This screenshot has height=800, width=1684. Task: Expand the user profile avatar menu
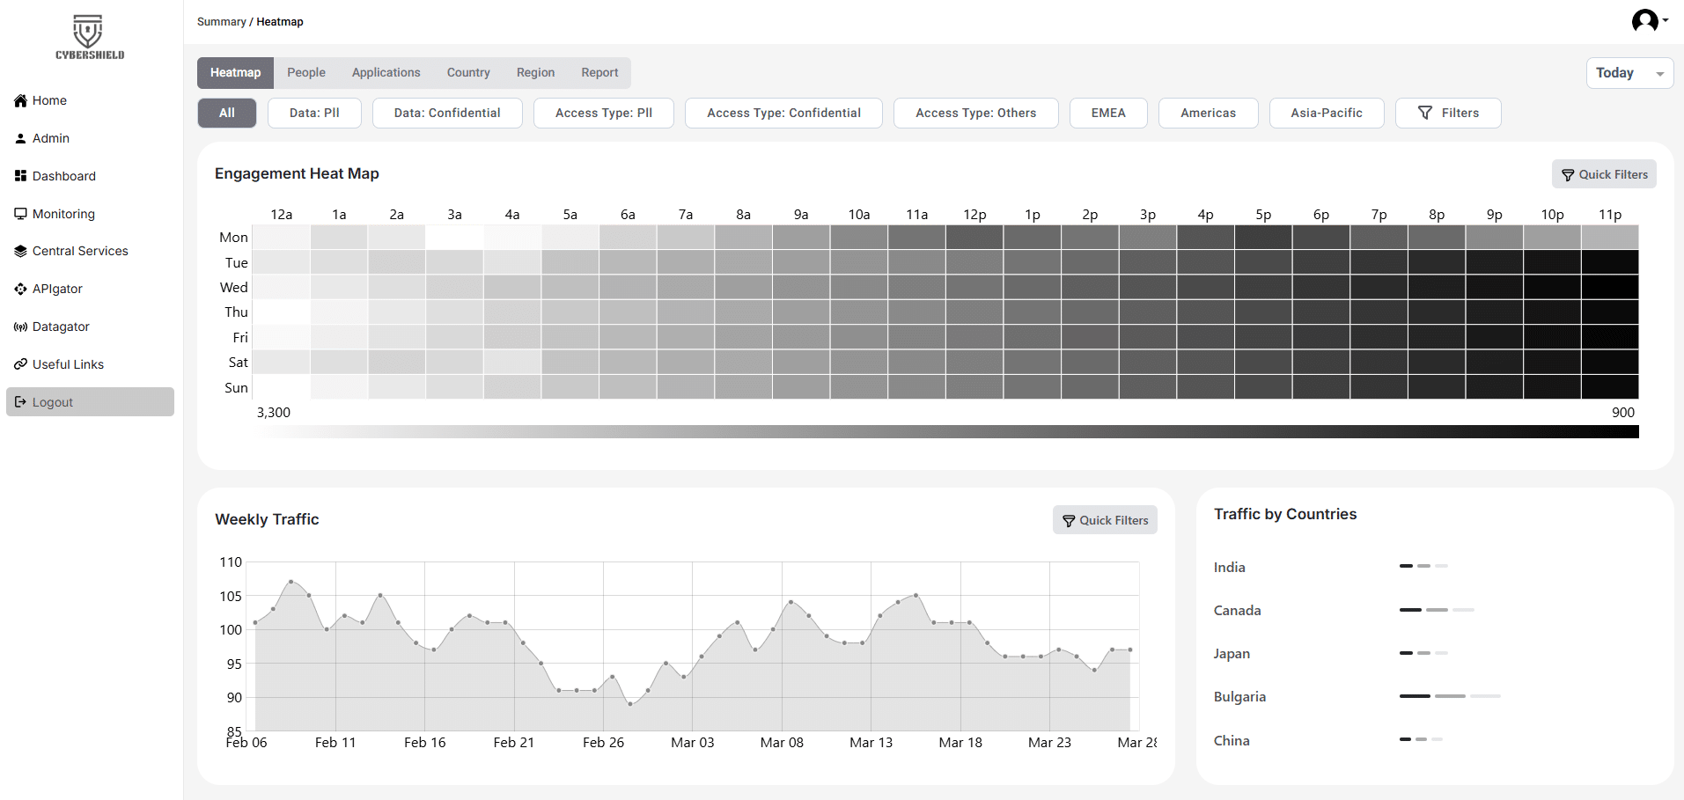(x=1649, y=20)
